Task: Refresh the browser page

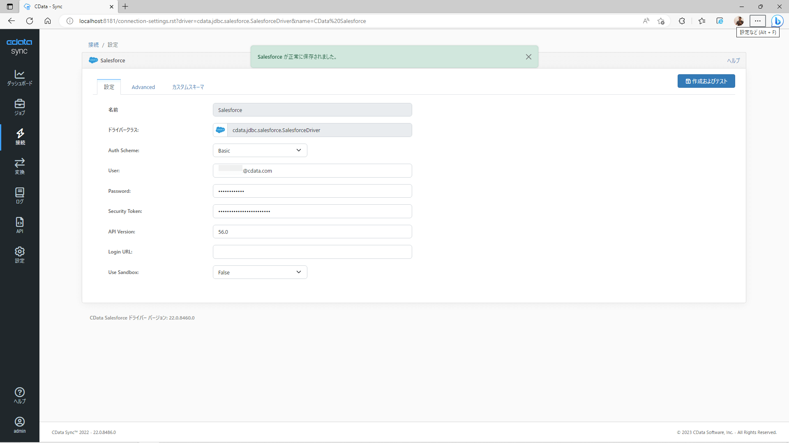Action: 30,21
